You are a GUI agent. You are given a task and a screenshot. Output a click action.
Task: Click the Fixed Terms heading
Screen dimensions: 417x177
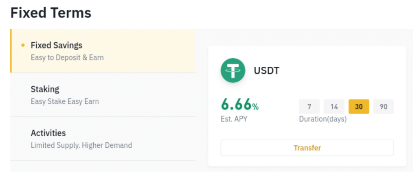51,13
